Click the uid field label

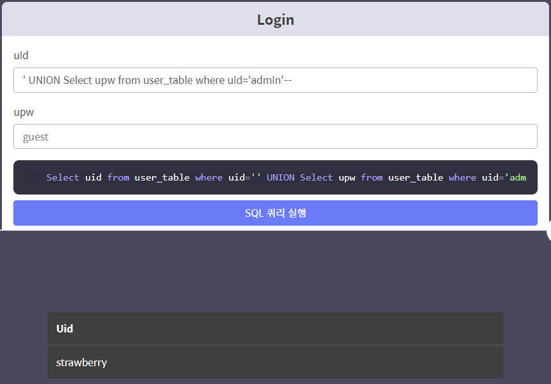(21, 55)
